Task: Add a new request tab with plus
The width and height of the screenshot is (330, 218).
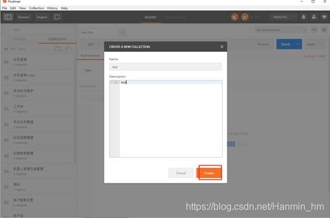Action: pos(122,32)
